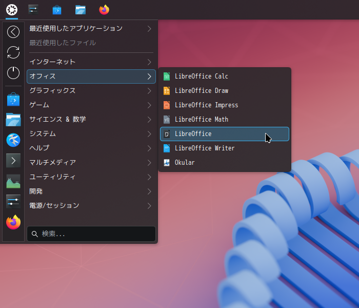Click the LibreOffice Writer icon
The height and width of the screenshot is (308, 359).
click(167, 148)
